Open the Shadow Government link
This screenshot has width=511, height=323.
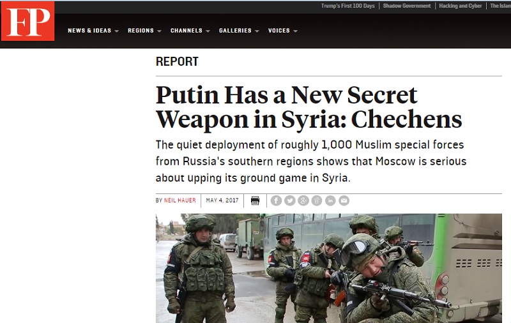click(407, 6)
